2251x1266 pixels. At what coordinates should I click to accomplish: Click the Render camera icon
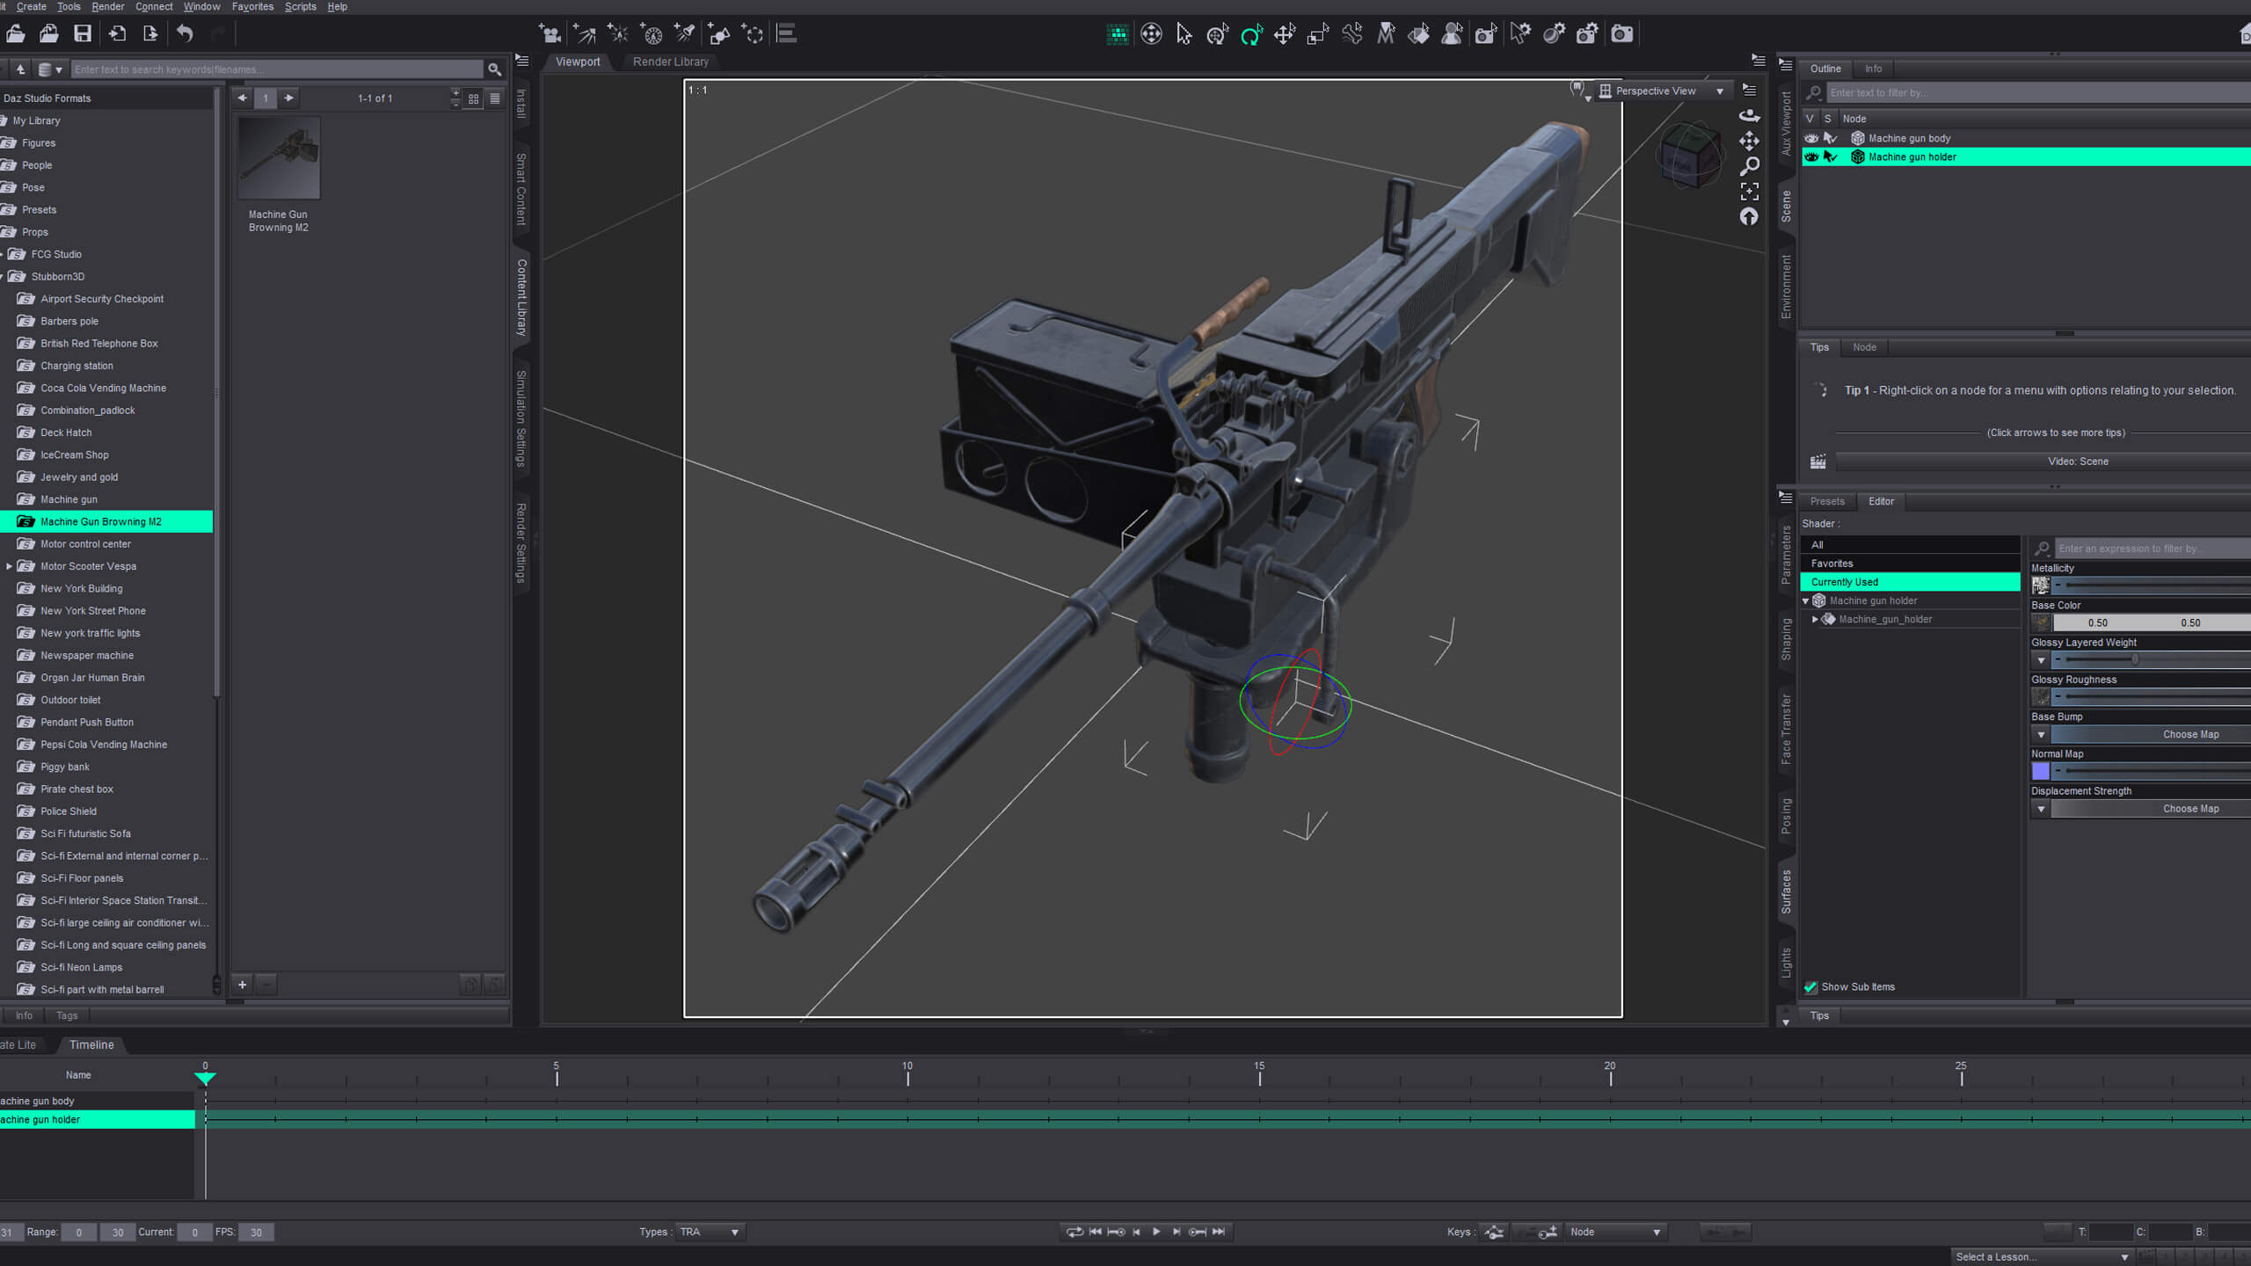1622,33
